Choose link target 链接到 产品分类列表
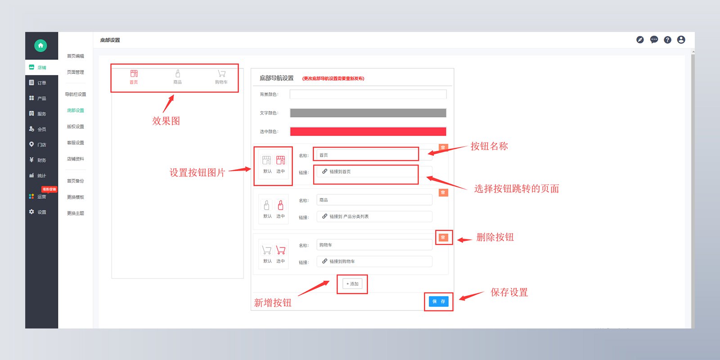 point(374,216)
